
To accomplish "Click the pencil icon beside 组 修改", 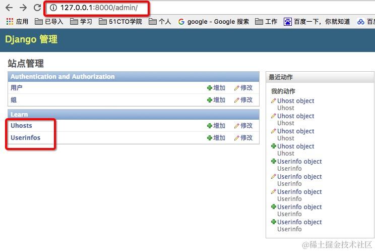I will (237, 100).
